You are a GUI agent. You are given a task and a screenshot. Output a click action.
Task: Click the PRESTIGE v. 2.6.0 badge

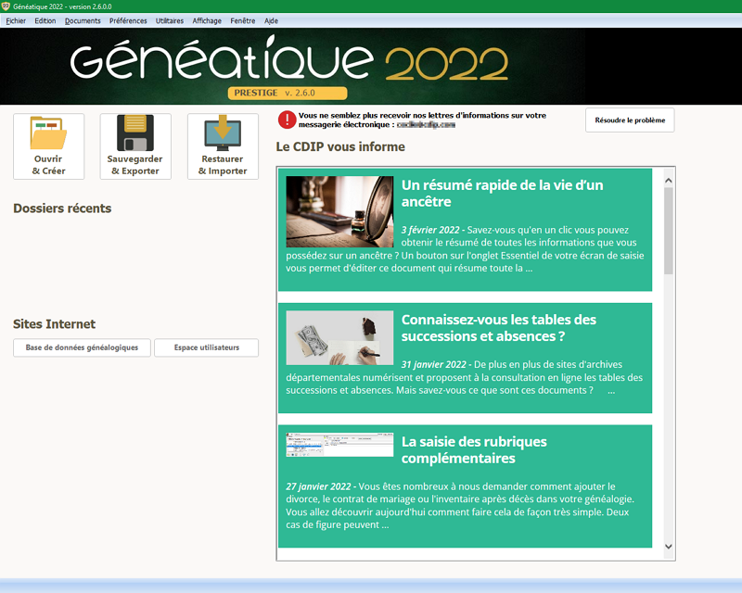[288, 93]
